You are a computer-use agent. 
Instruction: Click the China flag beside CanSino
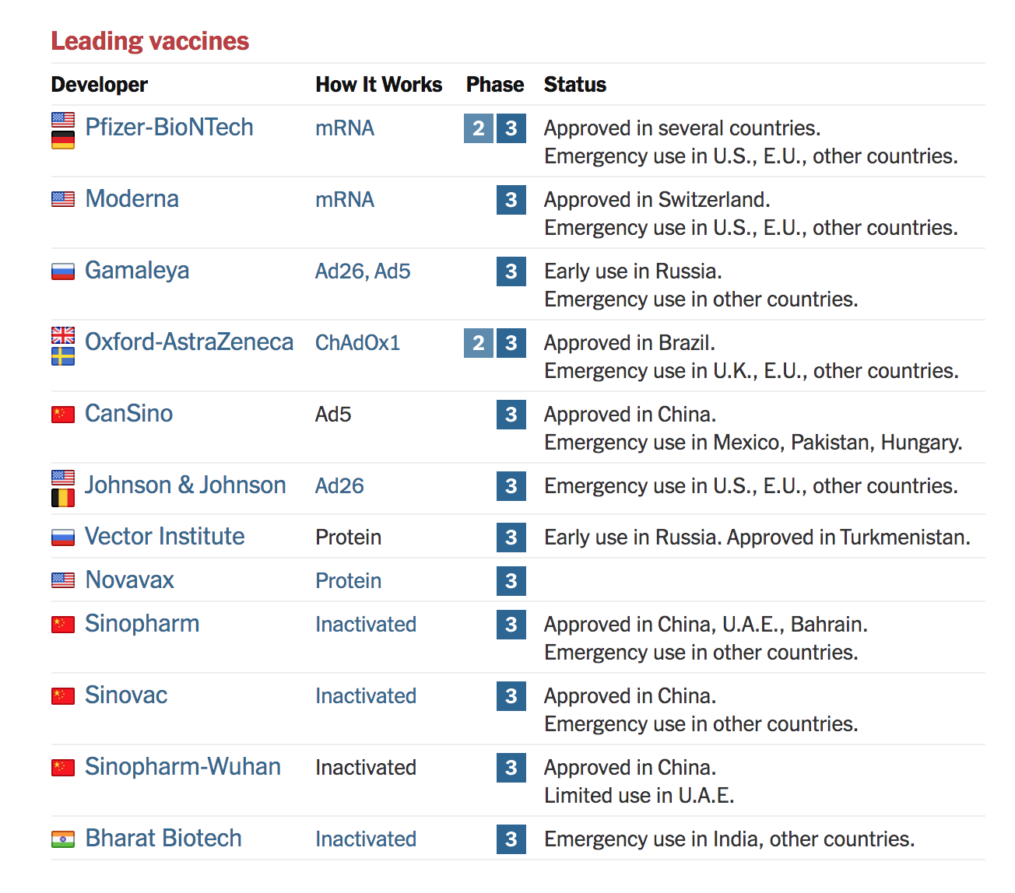(x=63, y=414)
